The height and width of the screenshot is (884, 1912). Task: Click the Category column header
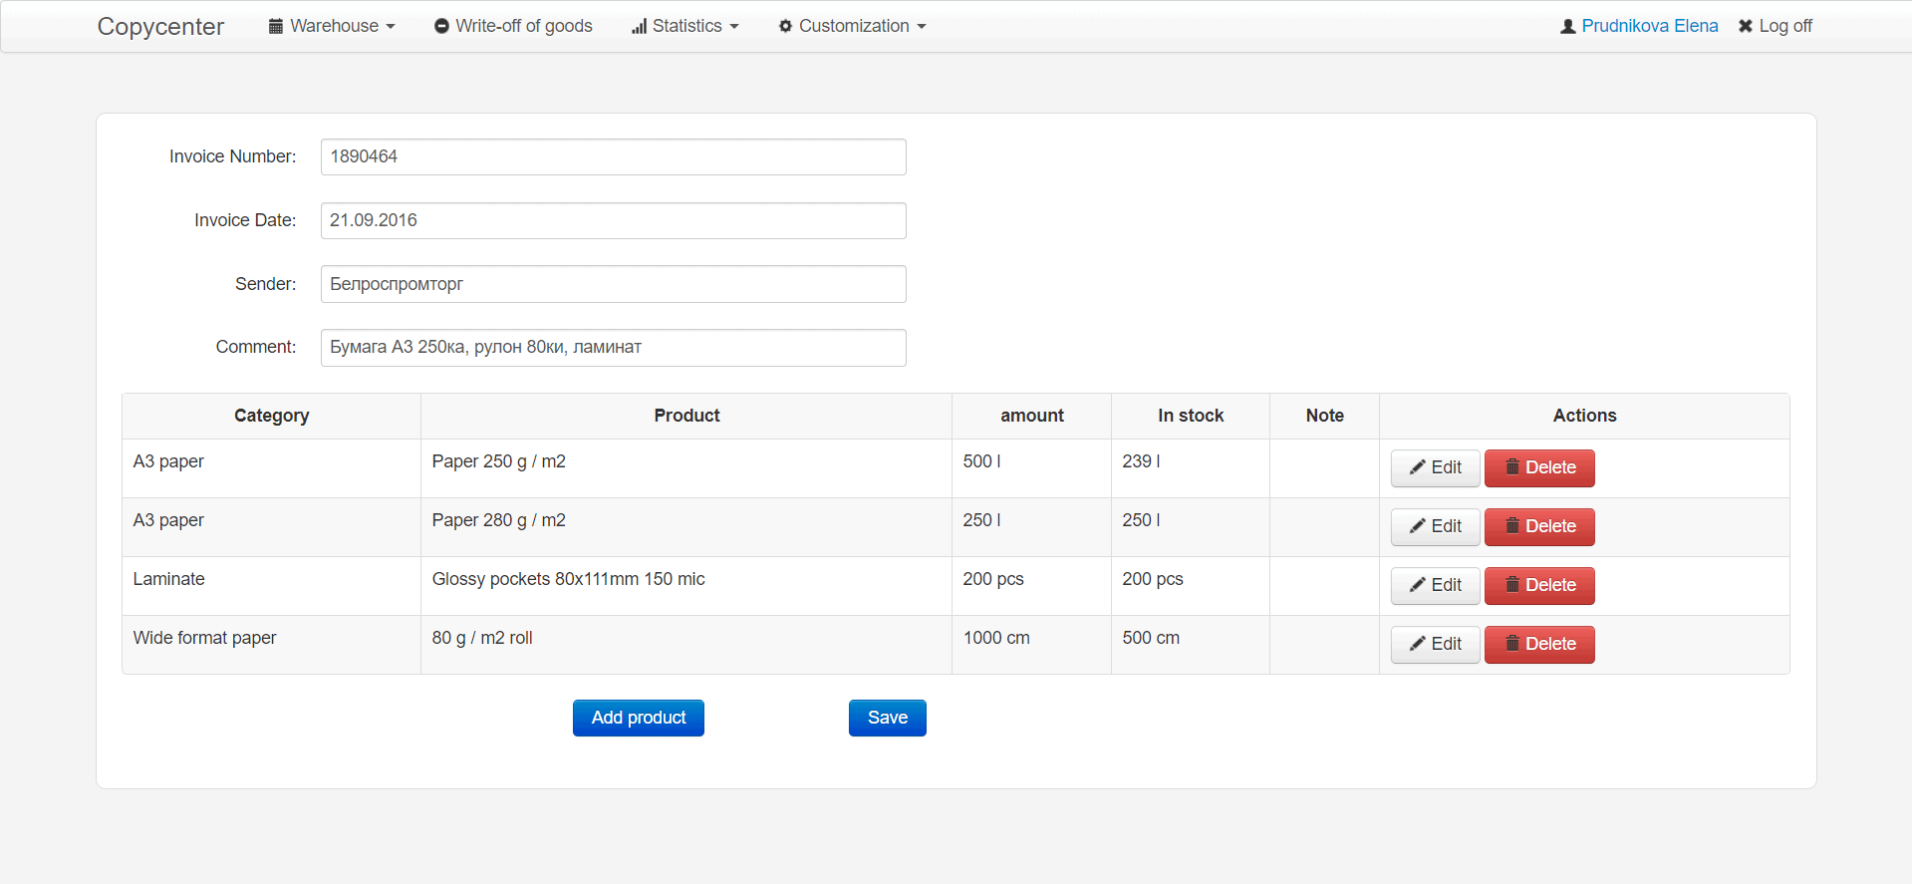click(271, 416)
